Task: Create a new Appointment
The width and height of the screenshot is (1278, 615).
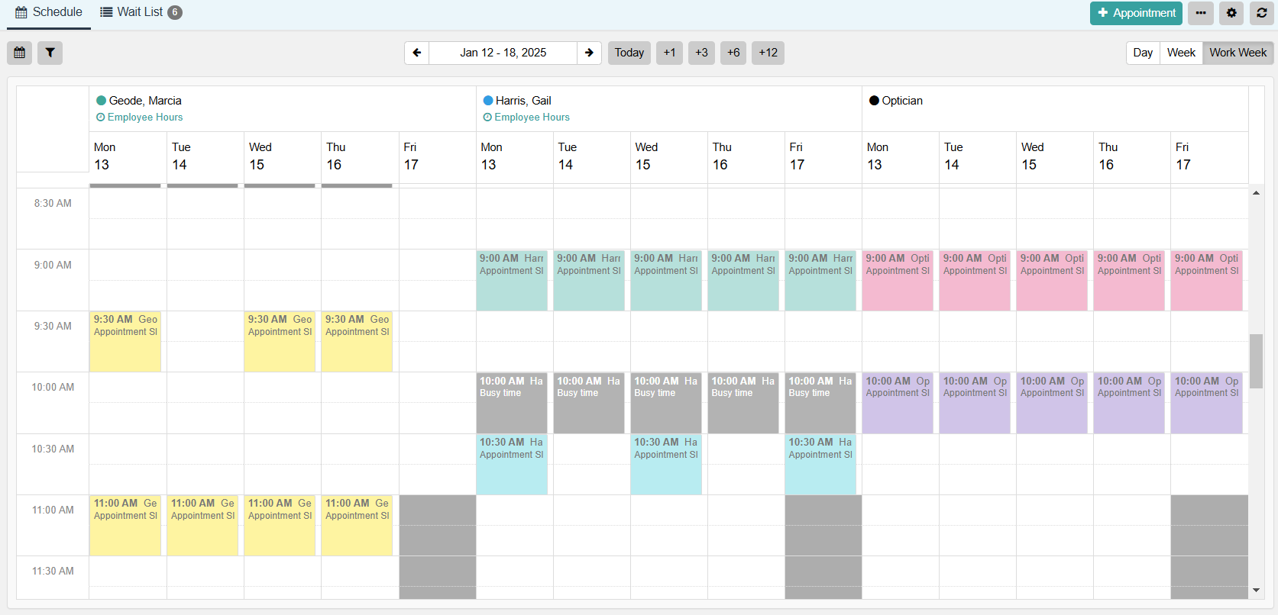Action: 1136,13
